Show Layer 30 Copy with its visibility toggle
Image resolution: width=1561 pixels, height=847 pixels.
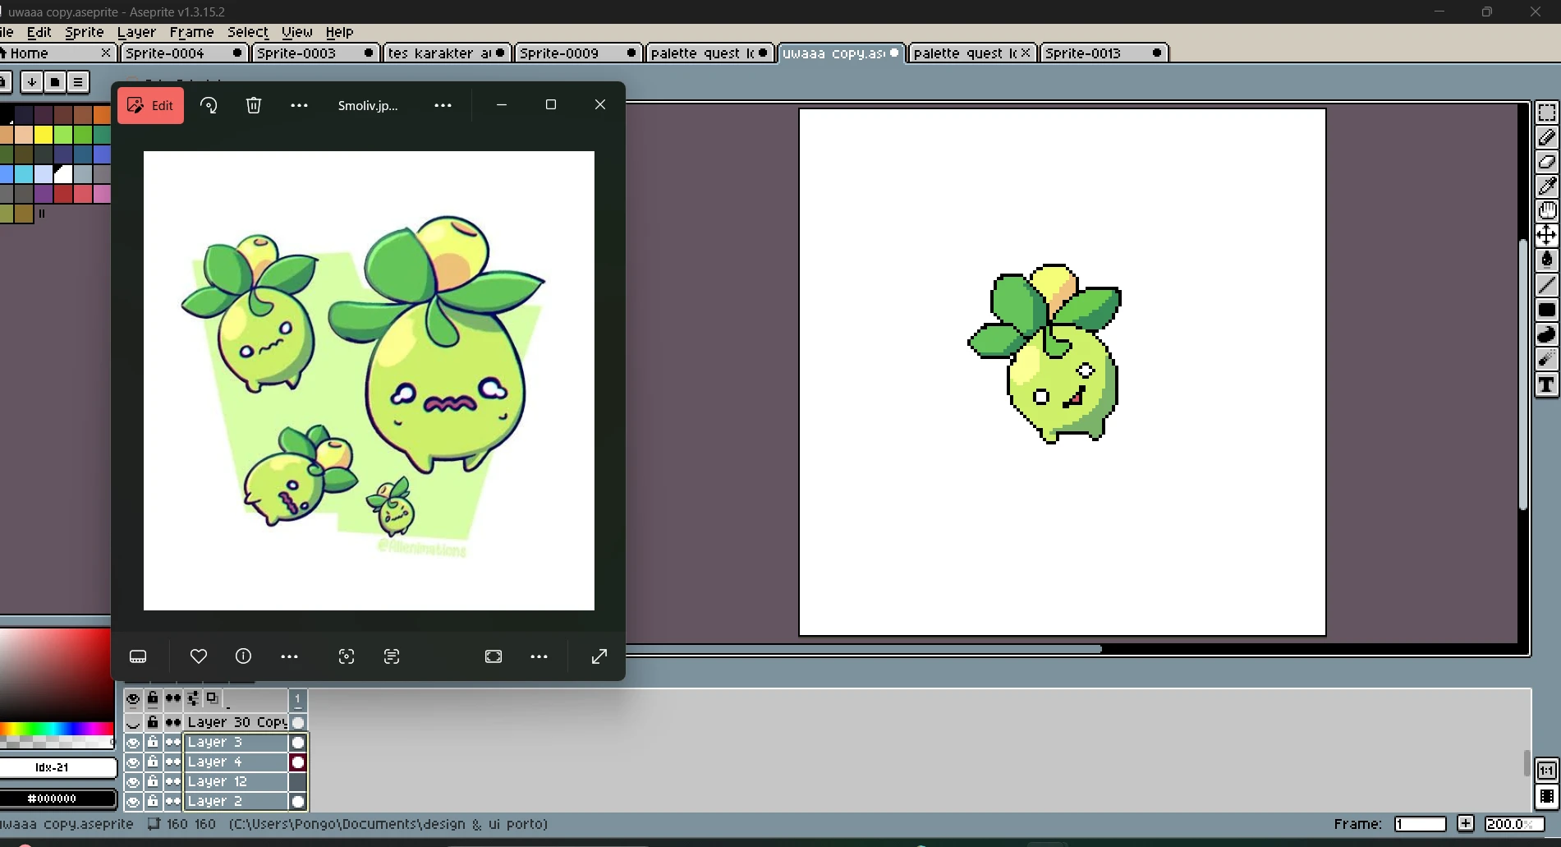133,722
